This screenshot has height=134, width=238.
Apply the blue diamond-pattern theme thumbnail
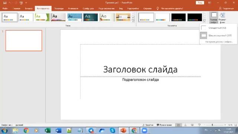pos(74,17)
